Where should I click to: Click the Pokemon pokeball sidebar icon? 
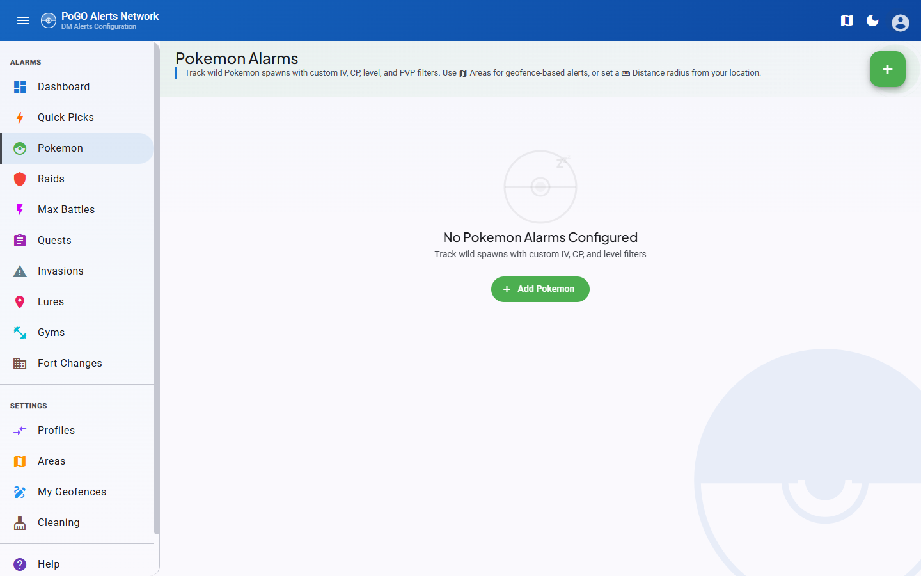[x=20, y=148]
